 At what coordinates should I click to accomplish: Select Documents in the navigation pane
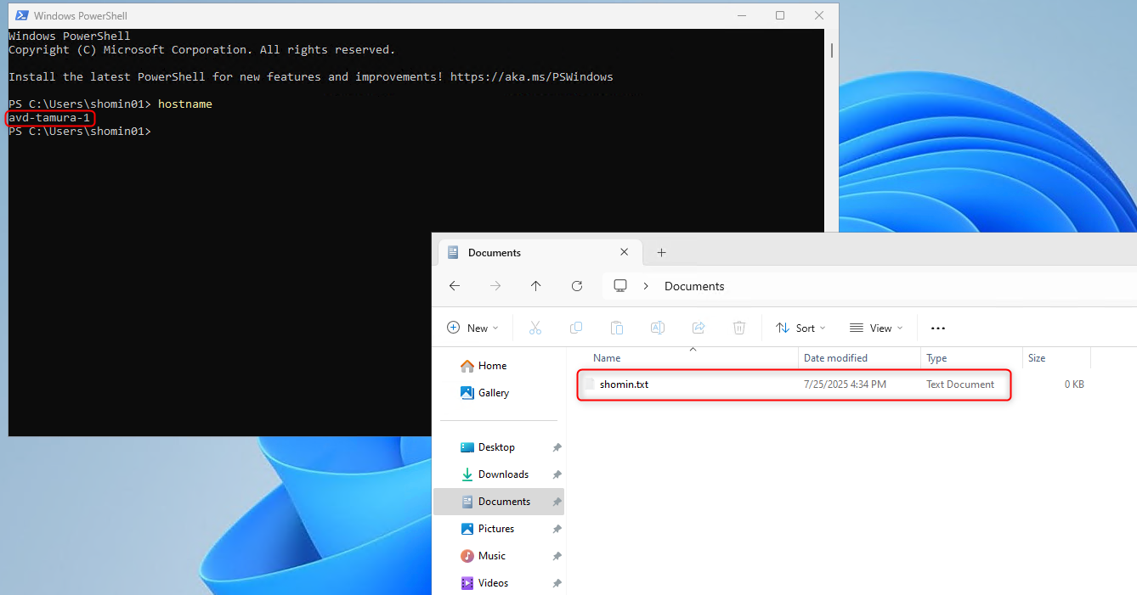click(x=499, y=502)
